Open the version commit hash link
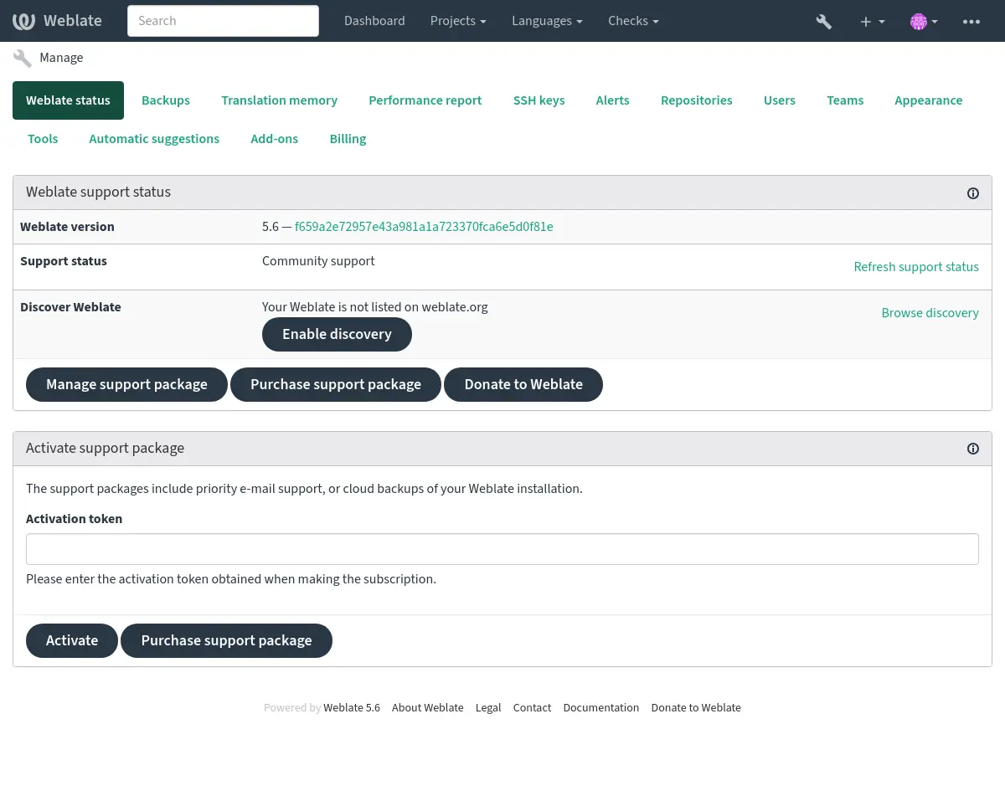 coord(424,227)
